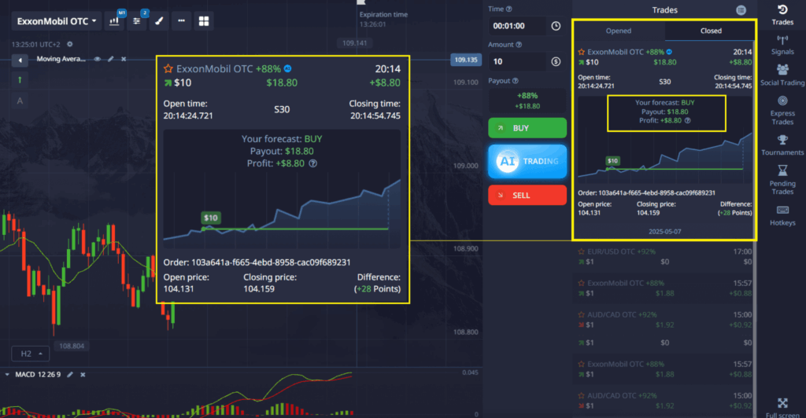Open the Time help question mark
The height and width of the screenshot is (418, 806).
point(509,9)
